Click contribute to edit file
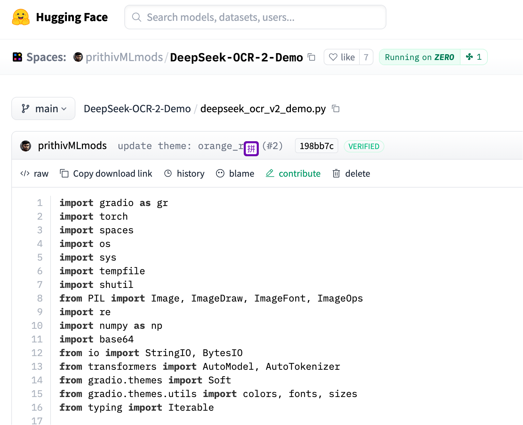This screenshot has width=523, height=425. (293, 174)
